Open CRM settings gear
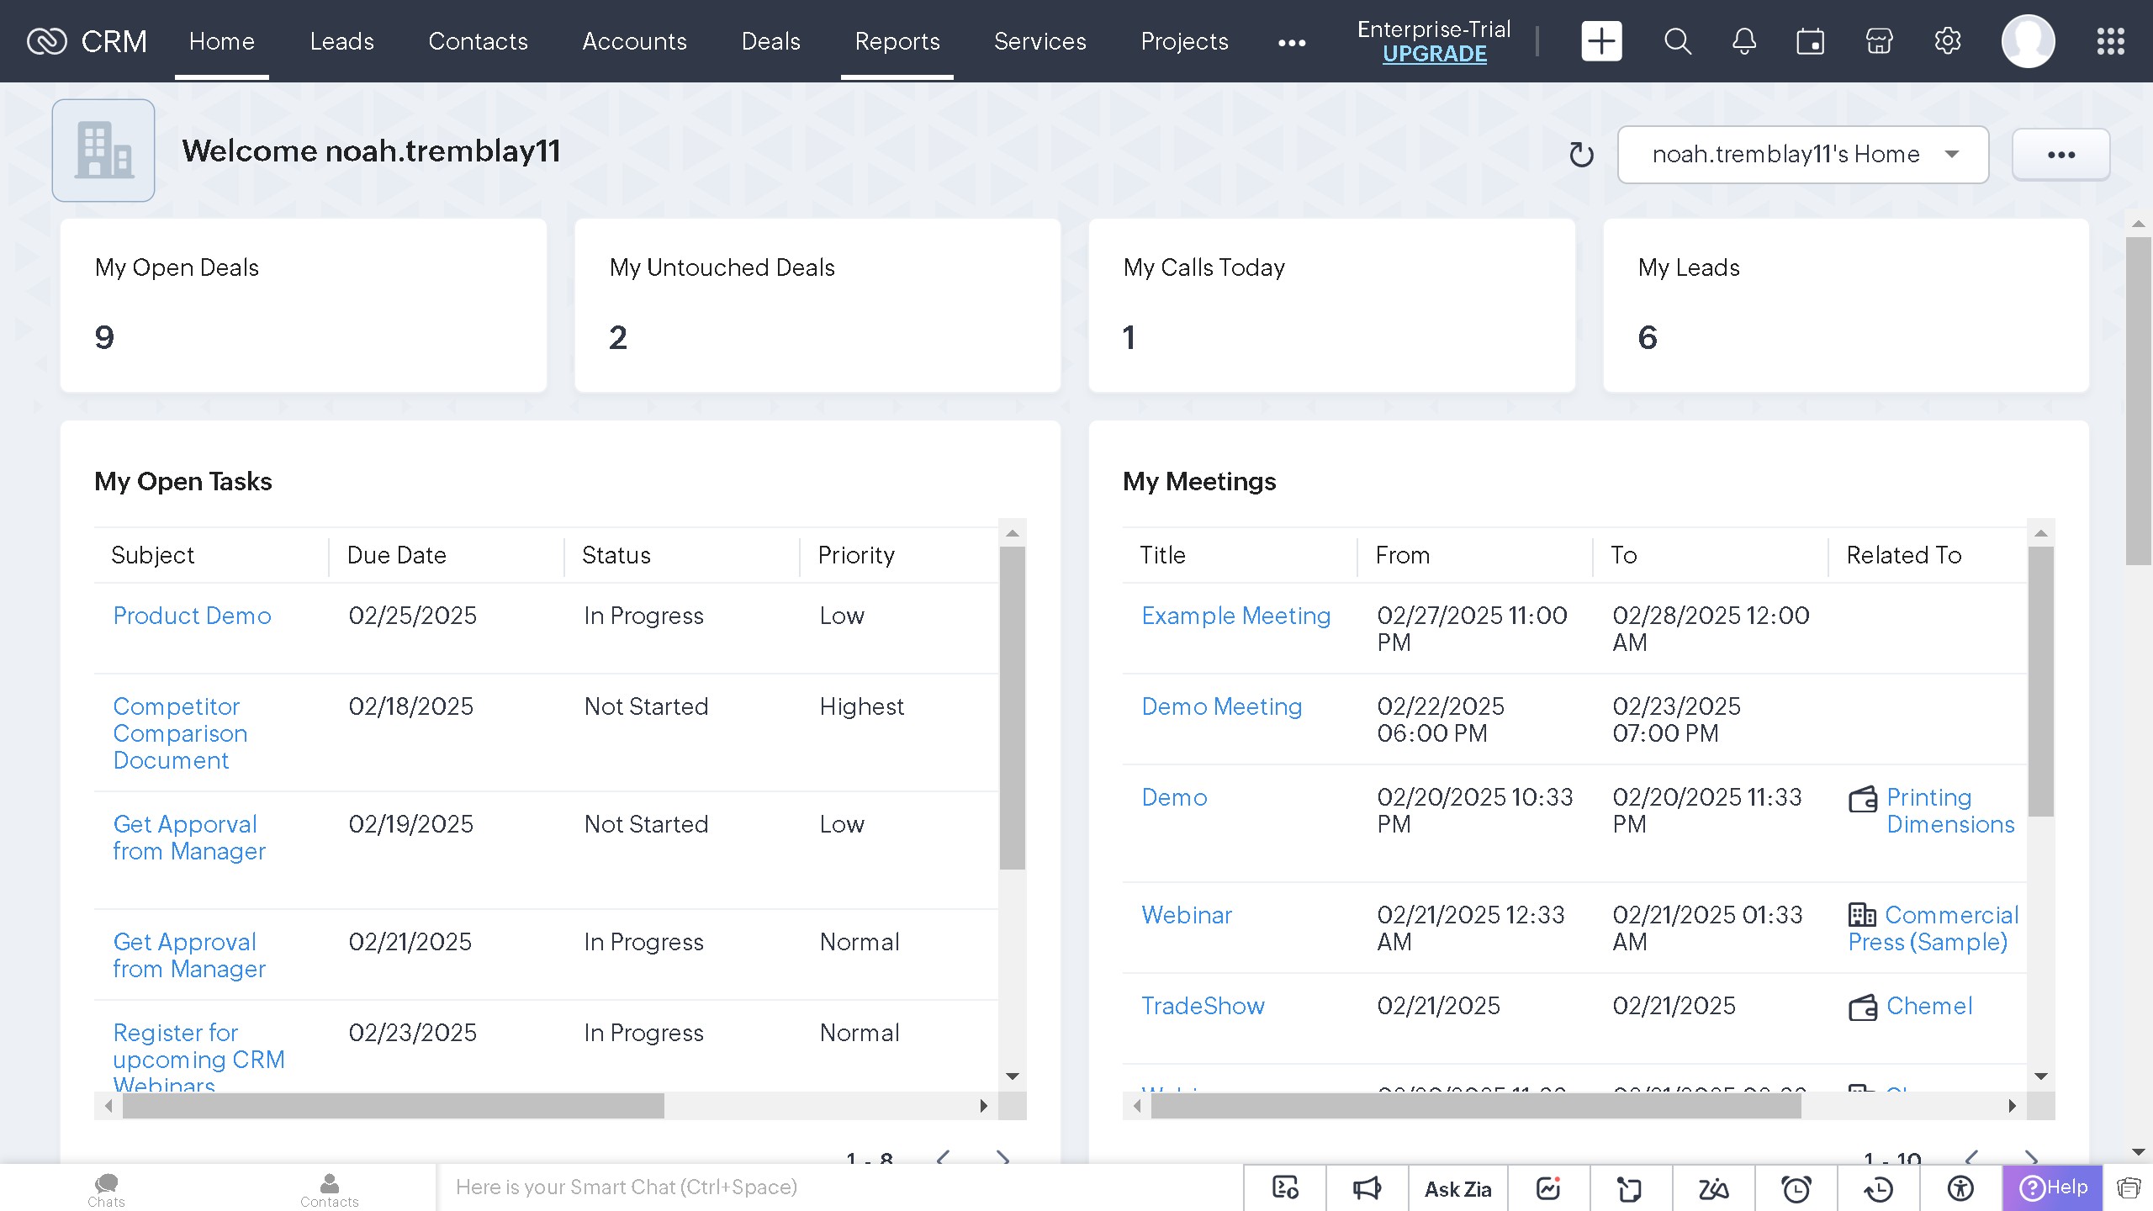 click(1947, 40)
